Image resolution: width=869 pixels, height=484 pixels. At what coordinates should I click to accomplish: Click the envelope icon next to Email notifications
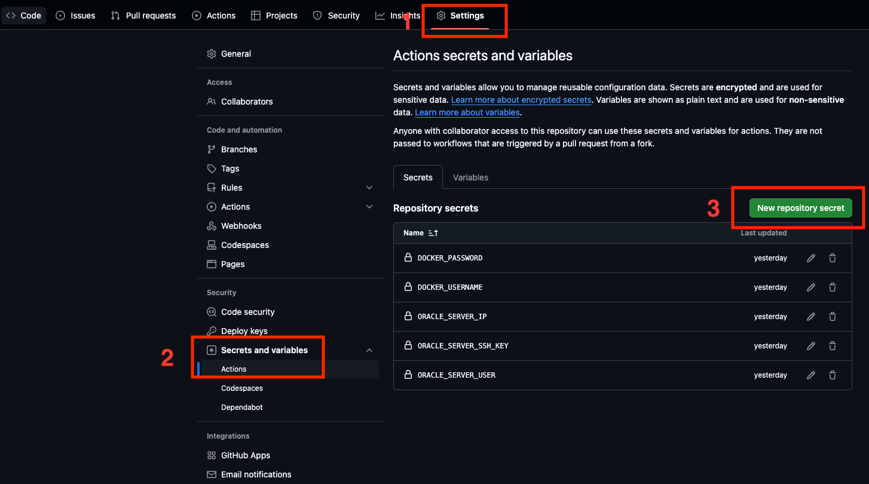[212, 474]
